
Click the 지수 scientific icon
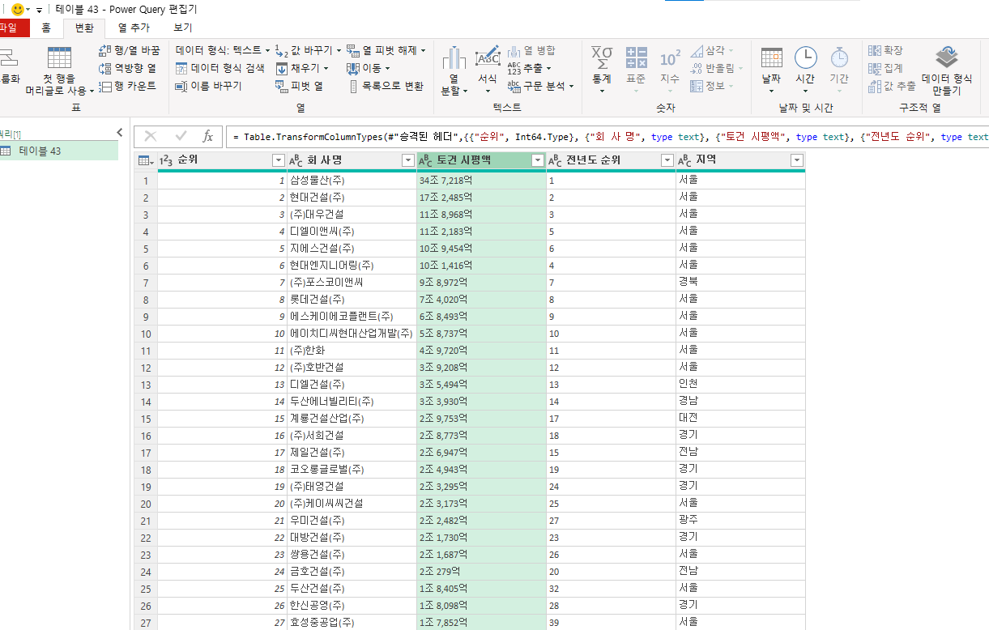click(x=670, y=57)
